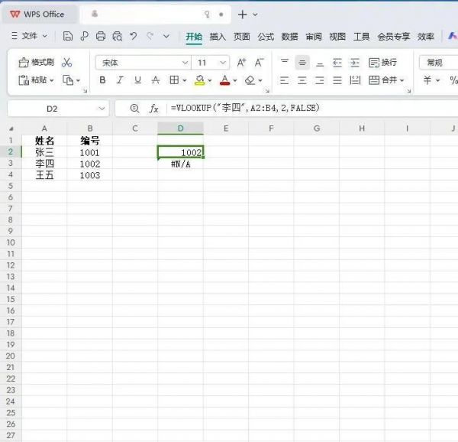Switch to the 公式 (Formulas) tab
Screen dimensions: 458x442
point(266,36)
